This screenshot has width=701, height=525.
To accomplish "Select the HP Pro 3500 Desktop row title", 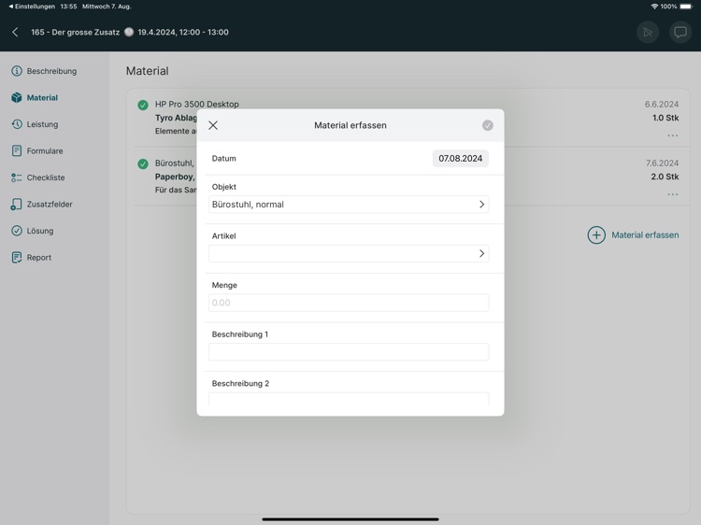I will tap(196, 104).
